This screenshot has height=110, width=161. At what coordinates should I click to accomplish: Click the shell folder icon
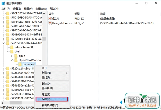(12, 51)
